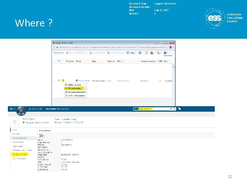
Task: Open the export tools dropdown icon
Action: point(159,53)
